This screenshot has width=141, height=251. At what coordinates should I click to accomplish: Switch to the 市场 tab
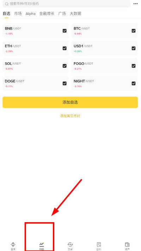[x=18, y=14]
